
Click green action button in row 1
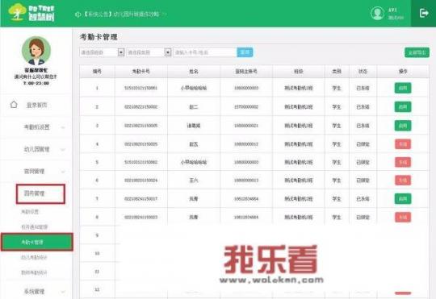click(x=403, y=88)
